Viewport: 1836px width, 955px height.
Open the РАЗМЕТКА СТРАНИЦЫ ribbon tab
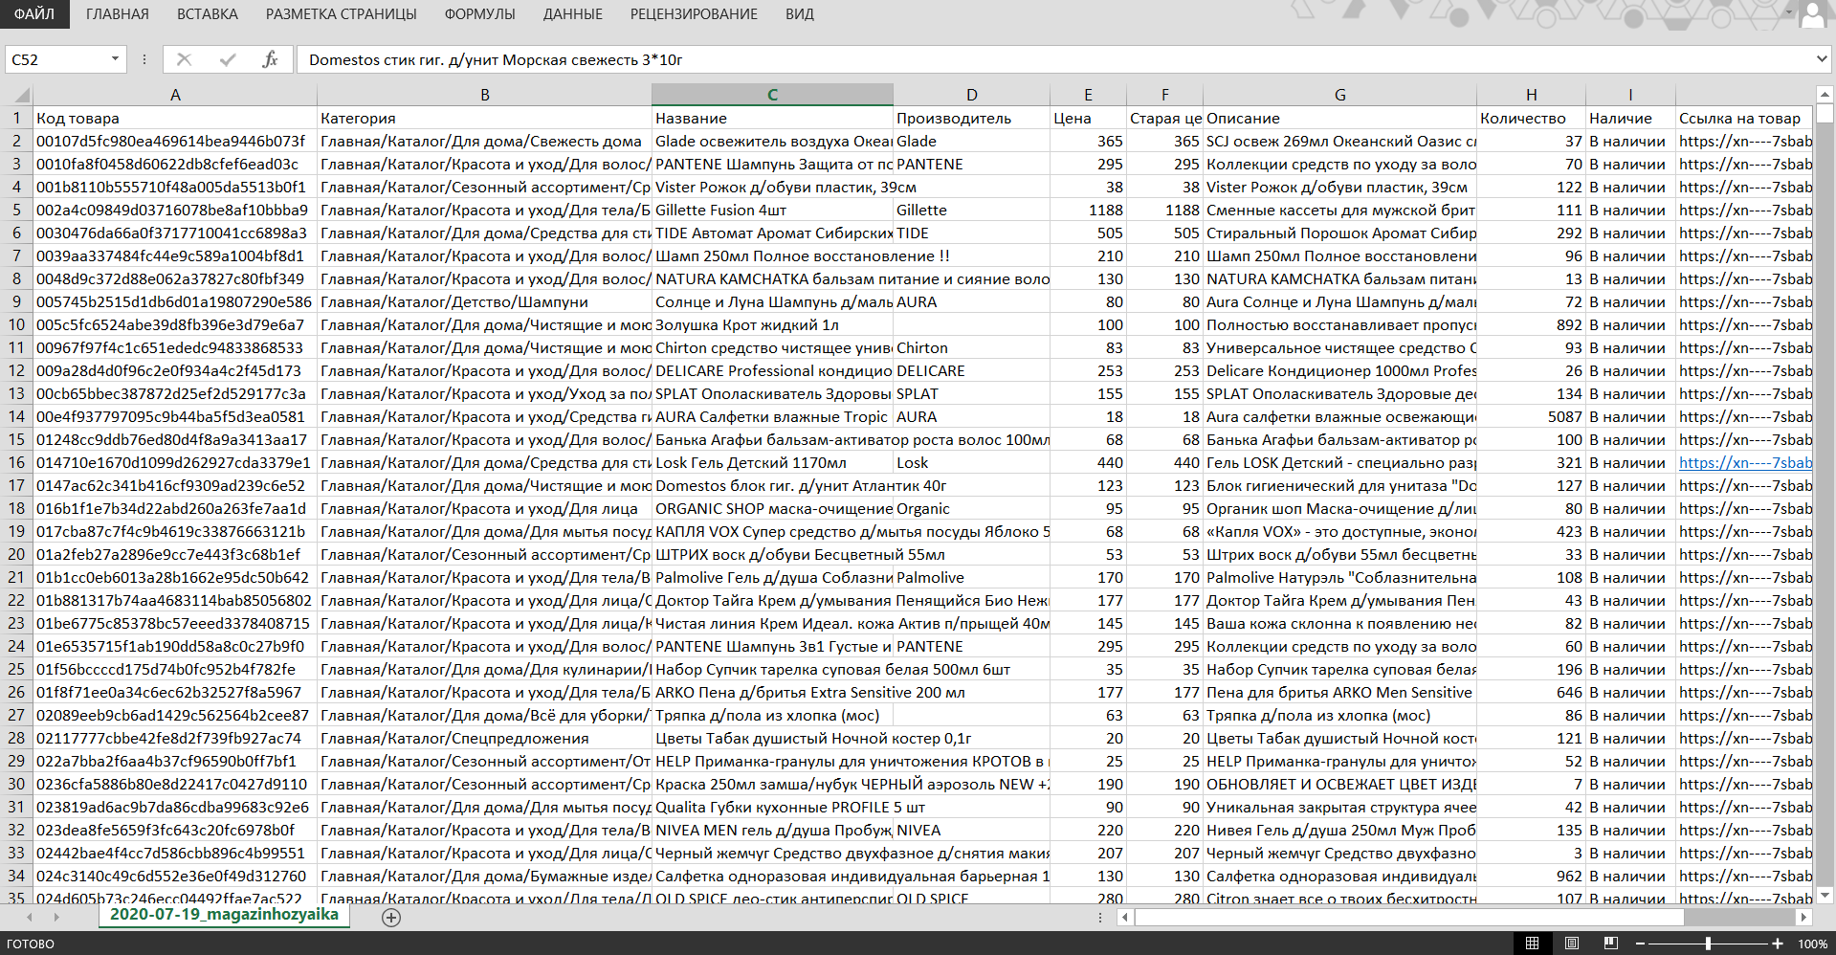point(342,14)
